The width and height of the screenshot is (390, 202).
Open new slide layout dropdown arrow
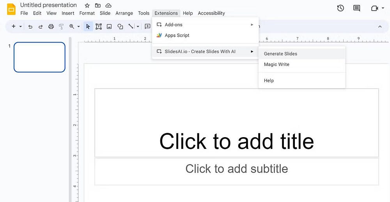click(x=21, y=27)
